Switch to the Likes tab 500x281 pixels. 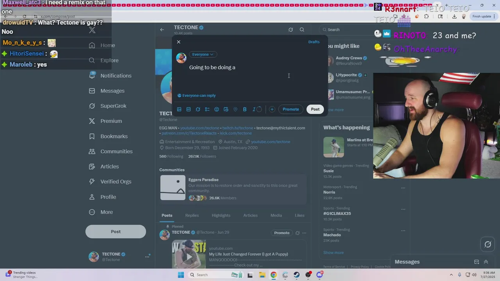coord(300,215)
